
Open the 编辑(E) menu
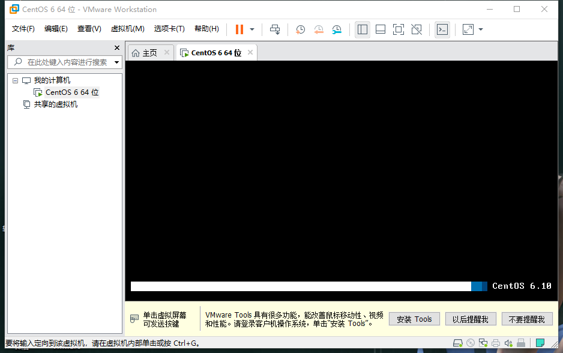coord(56,29)
